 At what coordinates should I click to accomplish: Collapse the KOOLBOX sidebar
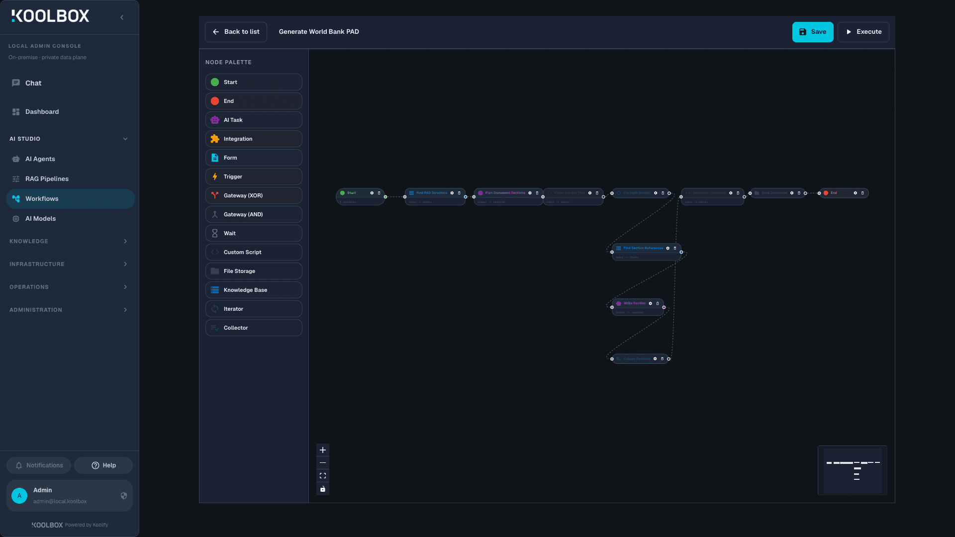tap(122, 17)
